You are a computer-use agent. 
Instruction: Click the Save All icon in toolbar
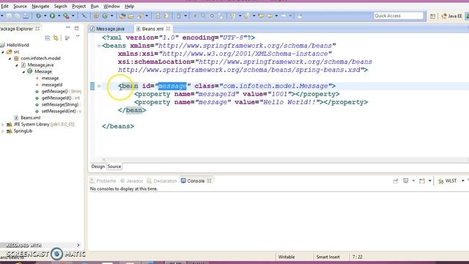pos(18,15)
